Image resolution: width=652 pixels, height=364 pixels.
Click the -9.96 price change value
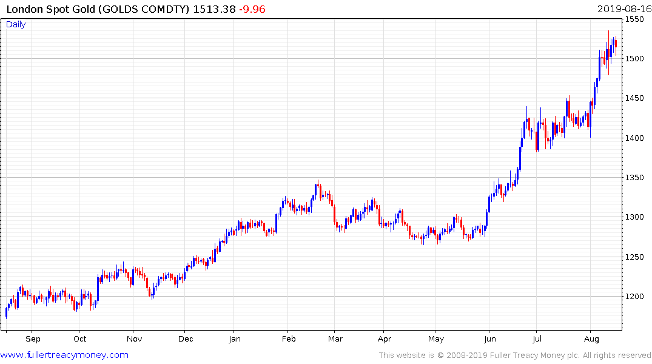(x=252, y=9)
